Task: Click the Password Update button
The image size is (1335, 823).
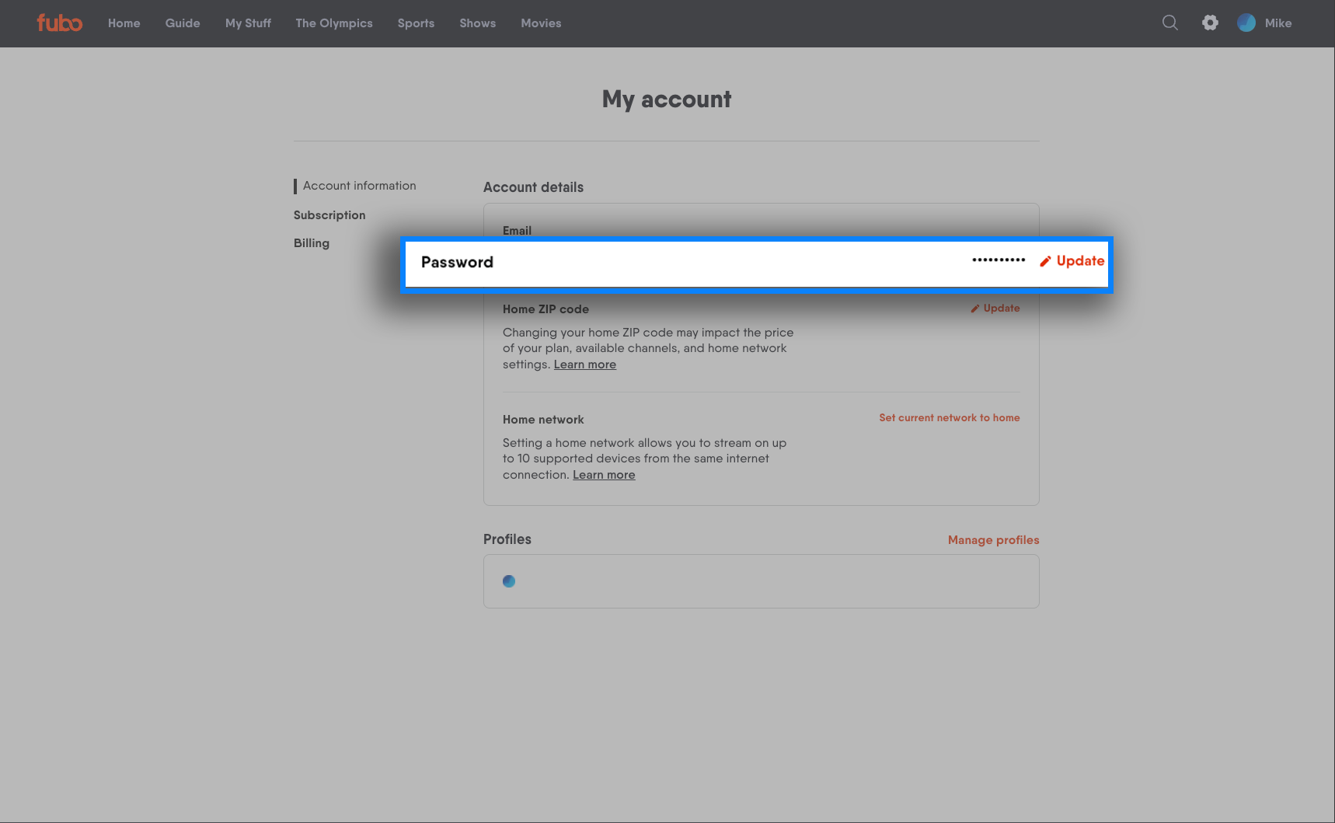Action: [1072, 261]
